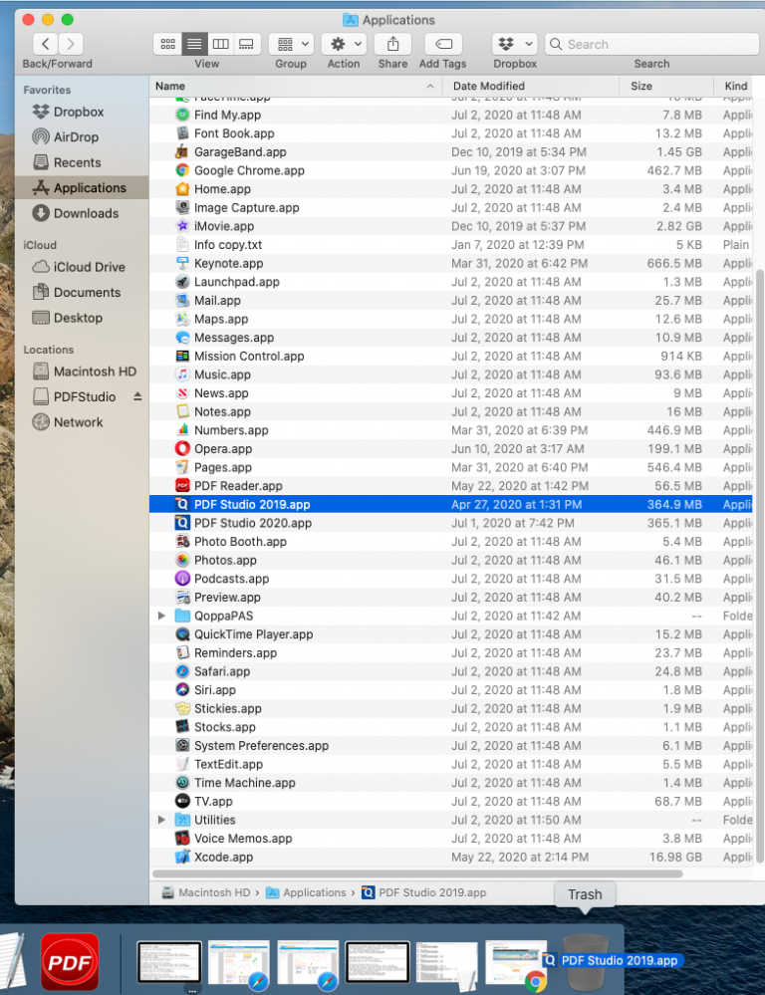This screenshot has width=765, height=995.
Task: Click PDF Studio 2019.app in path bar
Action: tap(424, 892)
